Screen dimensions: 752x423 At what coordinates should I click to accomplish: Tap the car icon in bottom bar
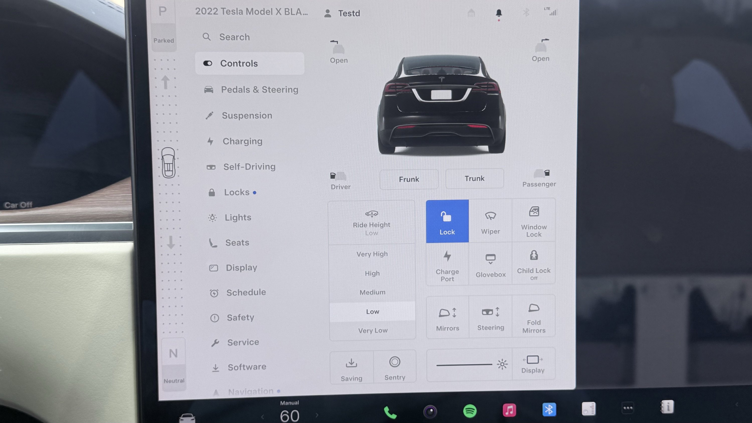point(187,418)
